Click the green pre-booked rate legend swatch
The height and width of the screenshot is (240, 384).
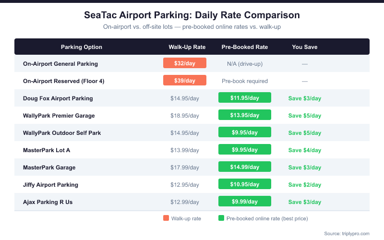tap(221, 218)
